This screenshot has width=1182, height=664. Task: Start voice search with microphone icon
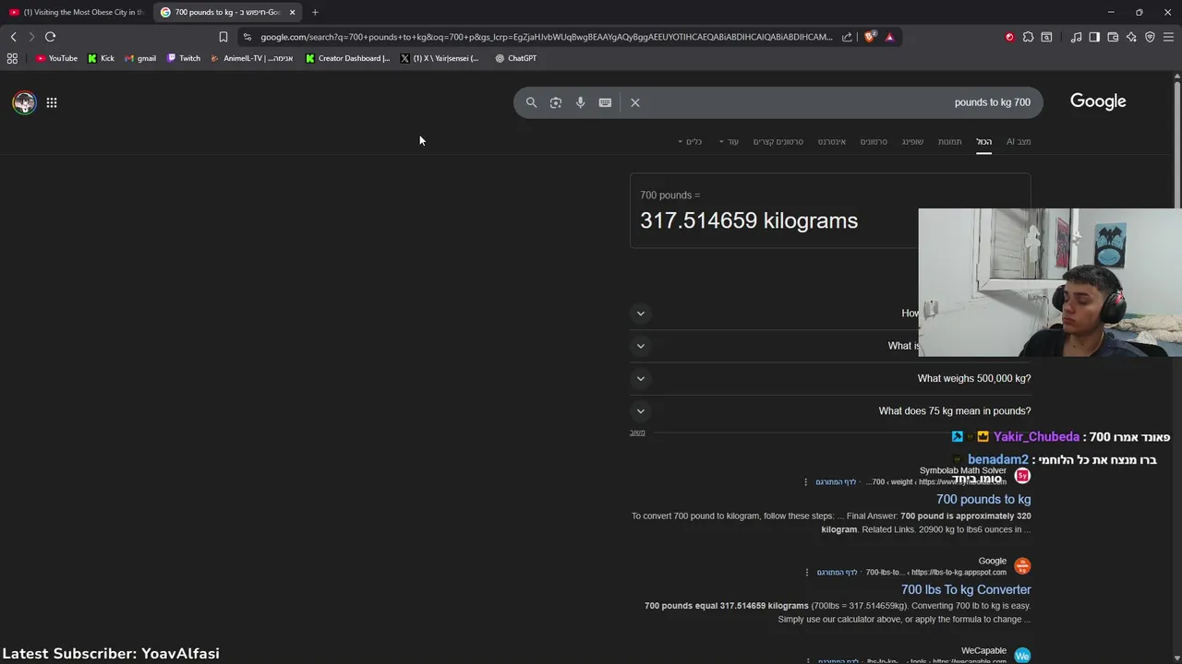click(x=580, y=102)
